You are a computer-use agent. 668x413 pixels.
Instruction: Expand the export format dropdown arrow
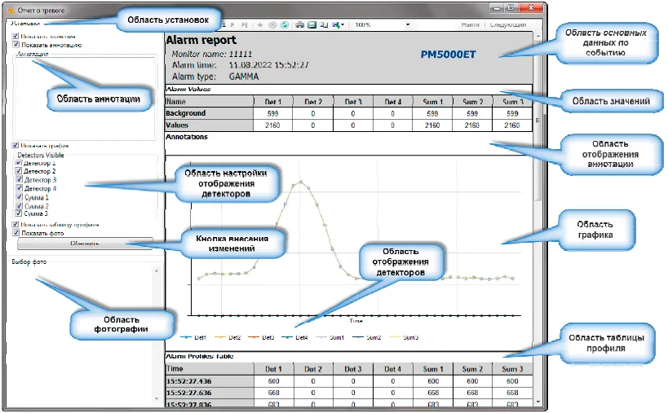[x=343, y=25]
